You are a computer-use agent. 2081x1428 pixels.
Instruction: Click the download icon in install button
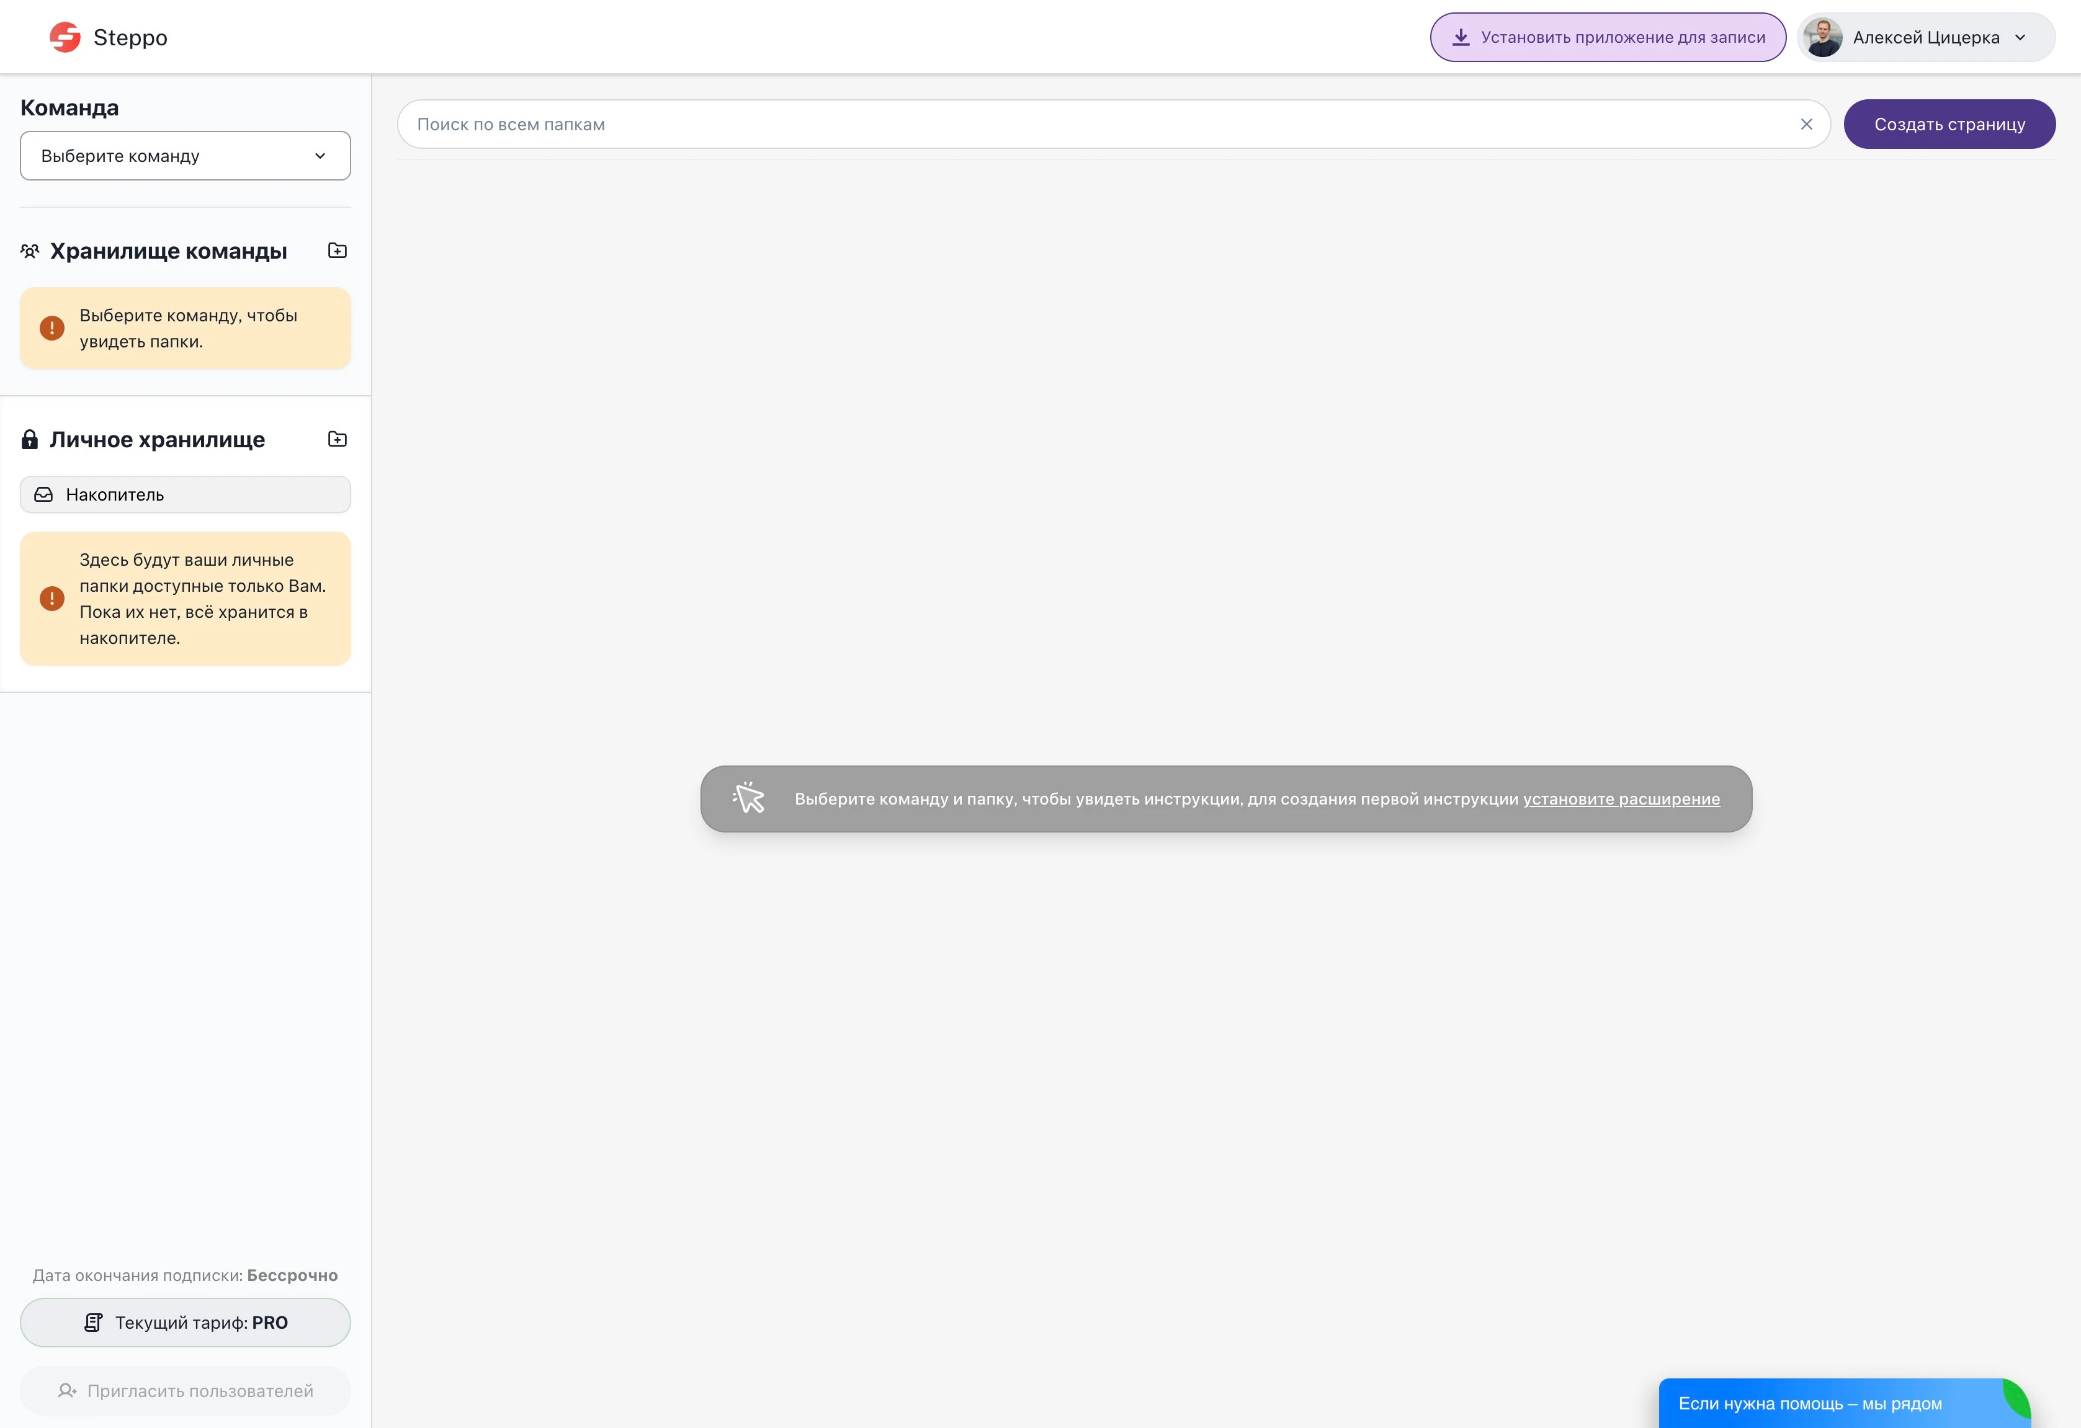click(1461, 37)
